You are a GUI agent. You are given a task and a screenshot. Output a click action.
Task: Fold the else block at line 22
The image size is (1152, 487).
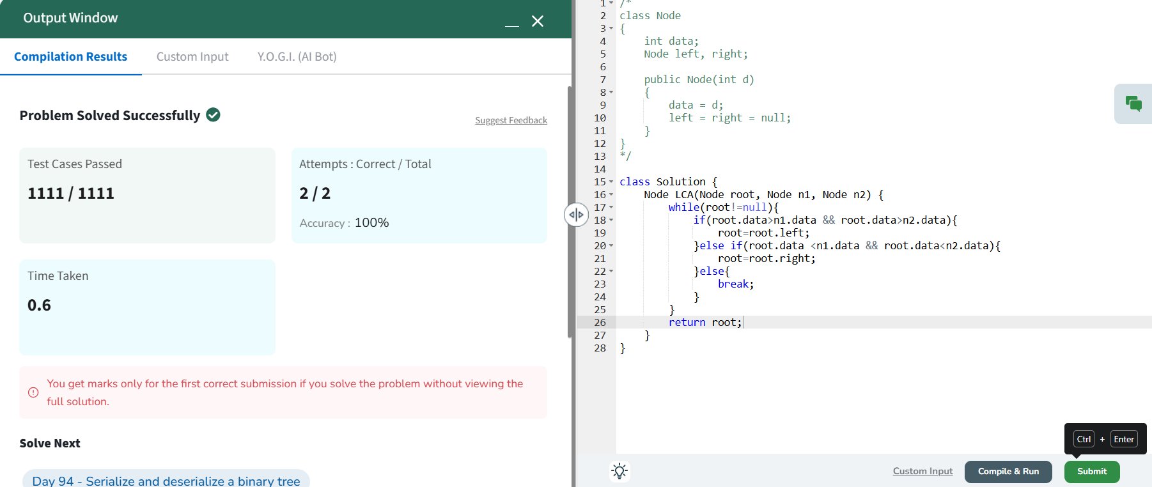[611, 272]
